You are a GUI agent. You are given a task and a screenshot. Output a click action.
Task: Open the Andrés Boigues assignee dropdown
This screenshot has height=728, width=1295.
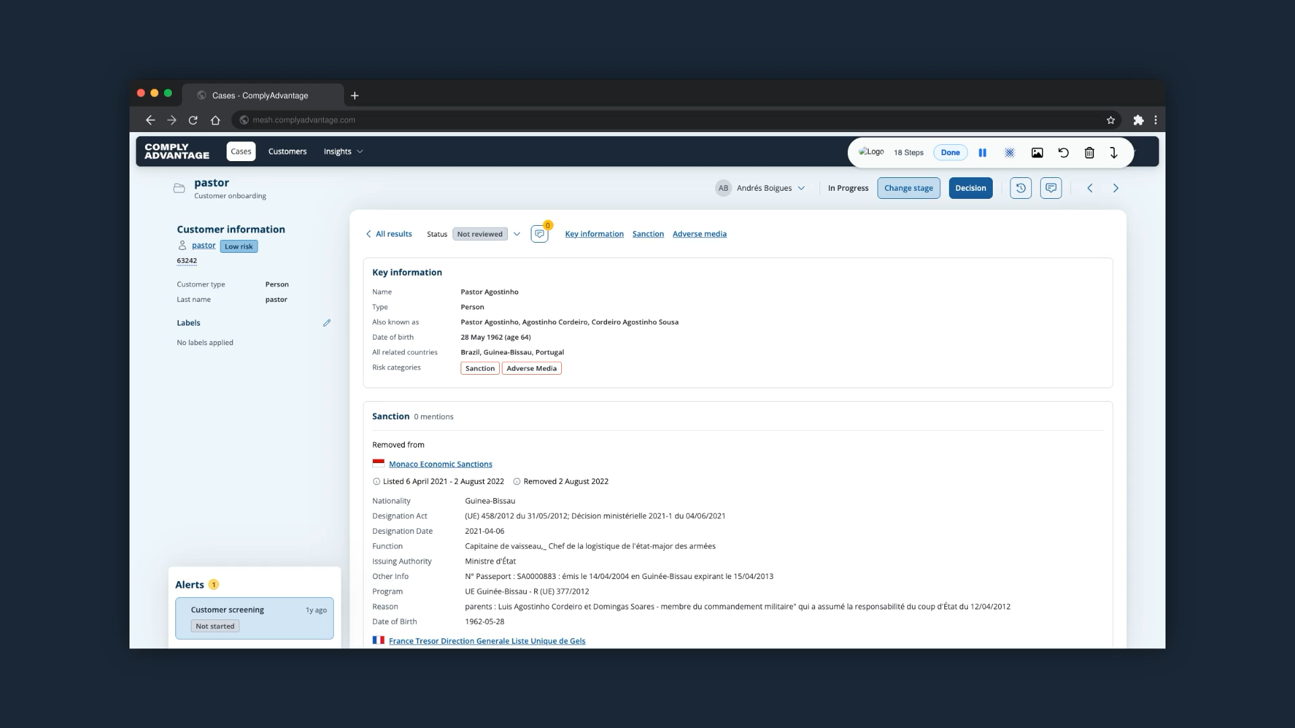click(760, 188)
